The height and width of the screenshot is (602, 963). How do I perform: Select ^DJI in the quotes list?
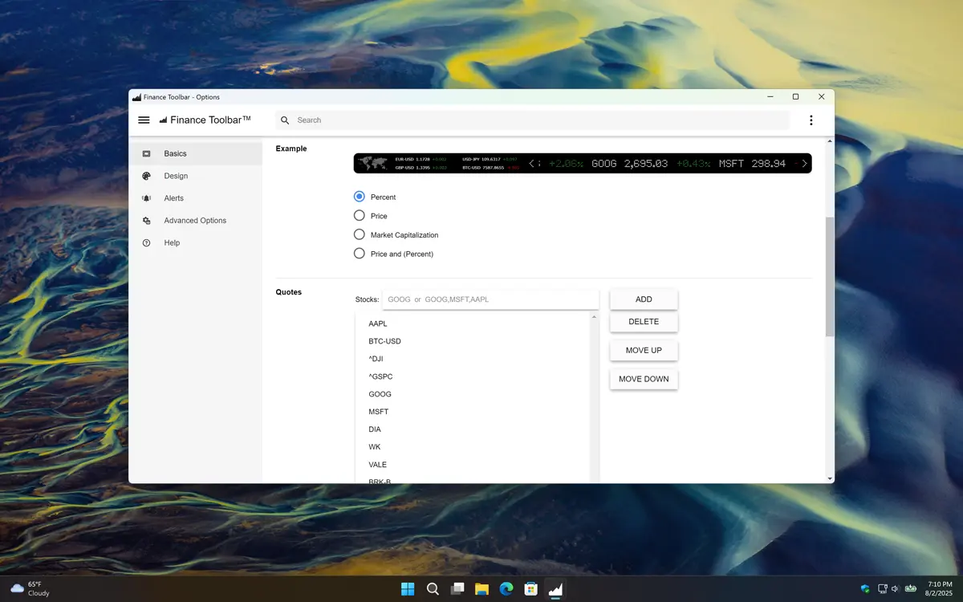point(473,359)
